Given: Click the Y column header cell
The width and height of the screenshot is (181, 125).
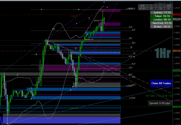Looking at the screenshot, I should click(160, 6).
